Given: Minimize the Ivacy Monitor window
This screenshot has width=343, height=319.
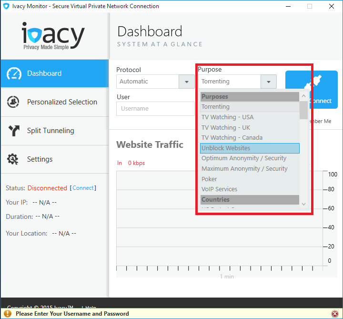Looking at the screenshot, I should pos(288,6).
